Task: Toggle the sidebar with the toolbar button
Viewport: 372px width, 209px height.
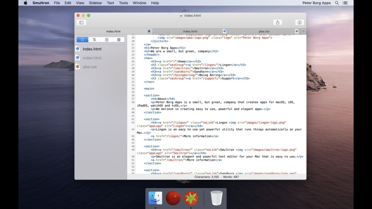Action: [81, 23]
